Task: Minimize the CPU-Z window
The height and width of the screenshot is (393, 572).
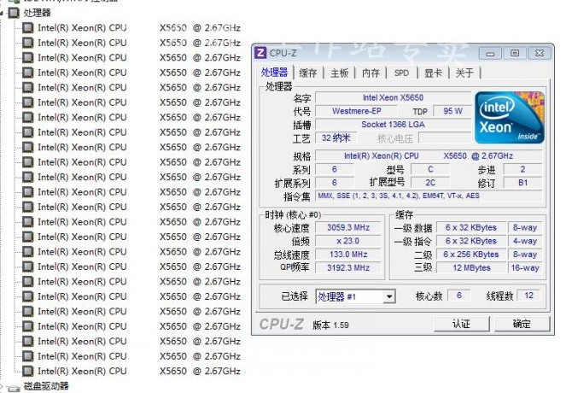Action: tap(490, 53)
